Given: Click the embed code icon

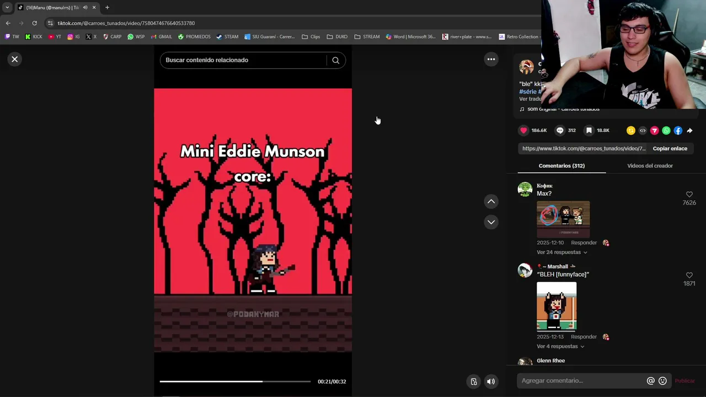Looking at the screenshot, I should coord(643,131).
